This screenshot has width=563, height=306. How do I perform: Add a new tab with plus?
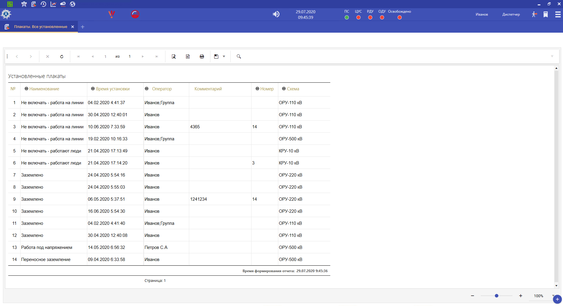83,27
